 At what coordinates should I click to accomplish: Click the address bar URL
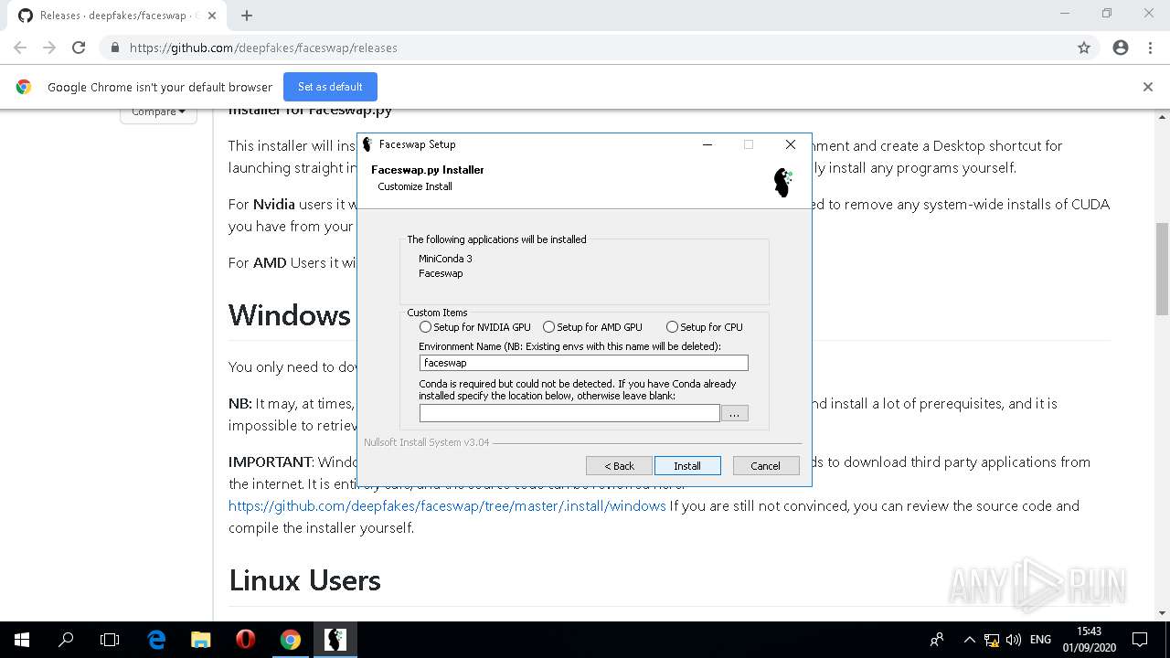(x=263, y=48)
